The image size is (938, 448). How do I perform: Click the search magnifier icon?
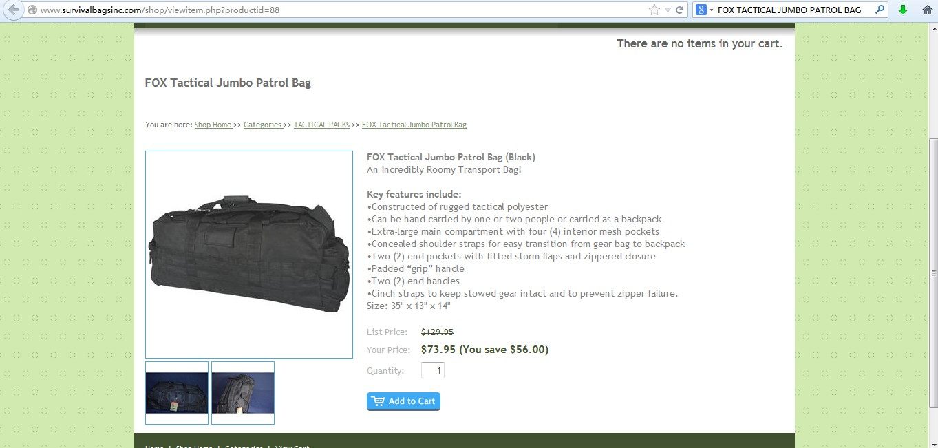click(880, 10)
